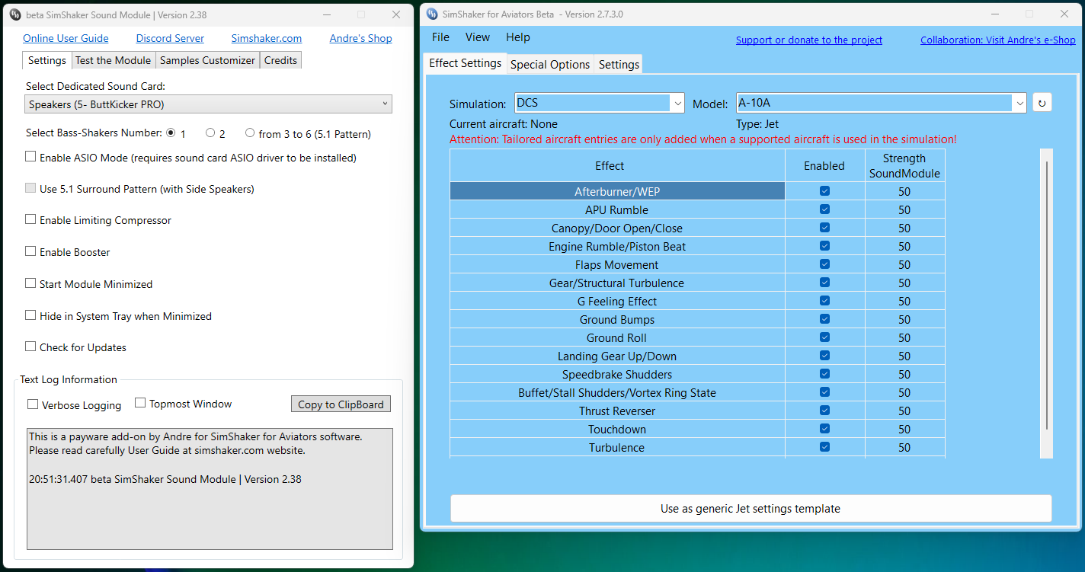Image resolution: width=1085 pixels, height=572 pixels.
Task: Click Strength value 50 for Touchdown
Action: click(904, 429)
